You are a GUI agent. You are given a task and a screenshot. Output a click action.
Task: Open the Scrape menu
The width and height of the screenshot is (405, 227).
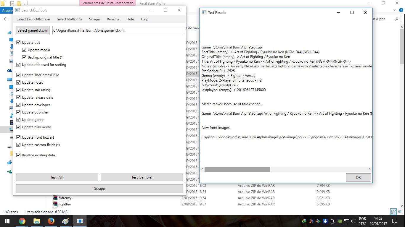pyautogui.click(x=94, y=19)
